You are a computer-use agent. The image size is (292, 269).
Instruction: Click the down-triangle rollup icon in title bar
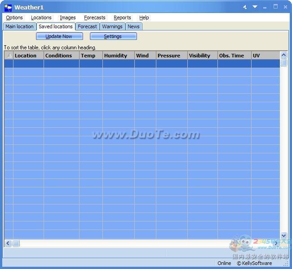click(255, 7)
